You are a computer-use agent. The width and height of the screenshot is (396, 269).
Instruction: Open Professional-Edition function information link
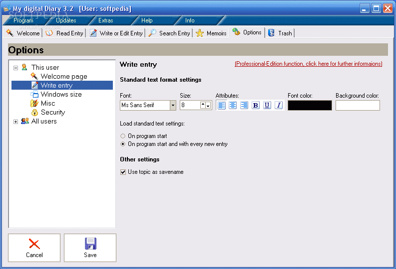pyautogui.click(x=309, y=64)
